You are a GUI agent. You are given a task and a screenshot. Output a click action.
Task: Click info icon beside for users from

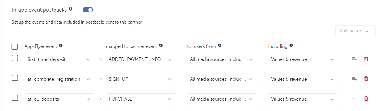(220, 46)
